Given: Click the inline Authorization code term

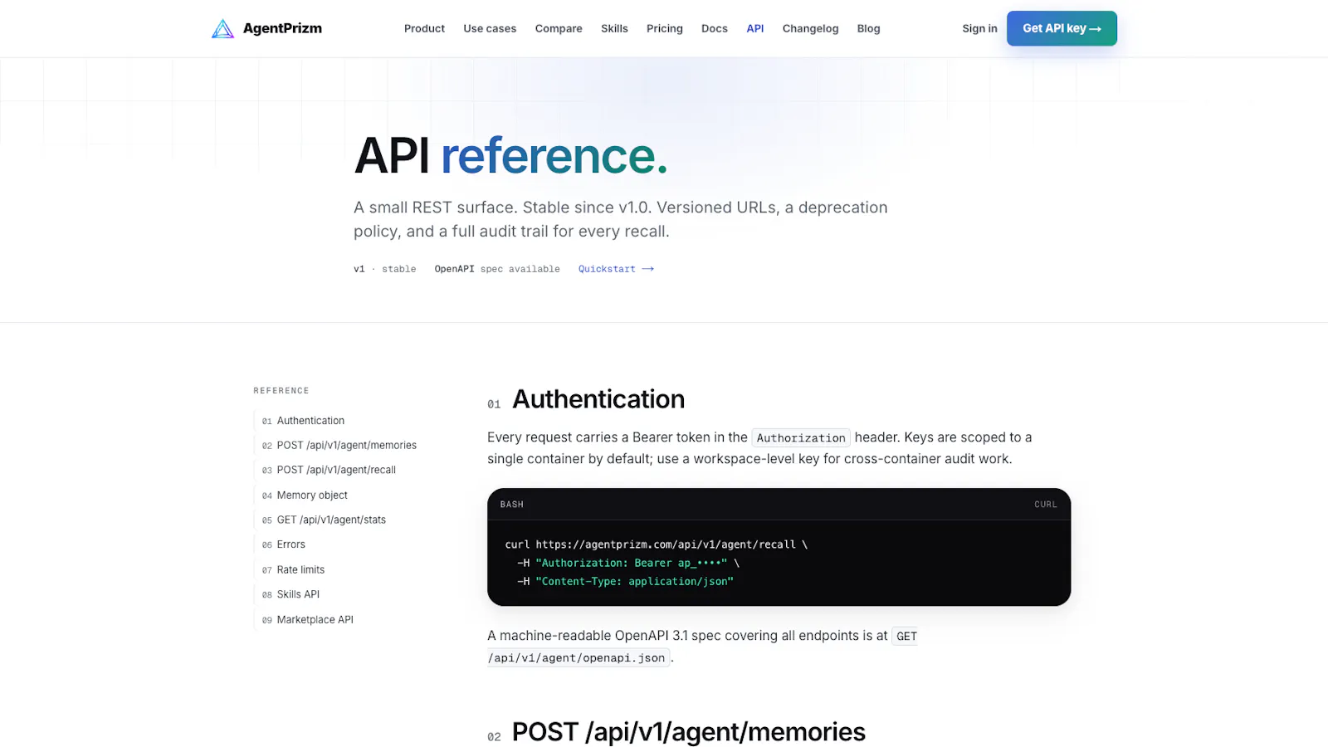Looking at the screenshot, I should click(x=801, y=437).
